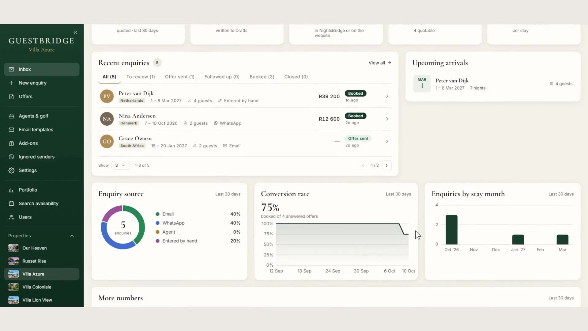Switch to the To review (1) tab
The width and height of the screenshot is (588, 331).
(141, 77)
